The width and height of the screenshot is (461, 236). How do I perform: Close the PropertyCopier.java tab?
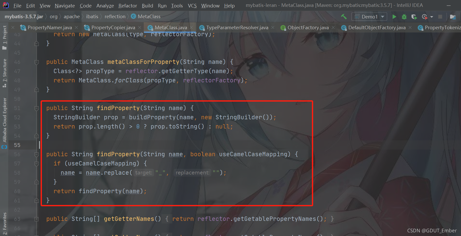point(140,27)
